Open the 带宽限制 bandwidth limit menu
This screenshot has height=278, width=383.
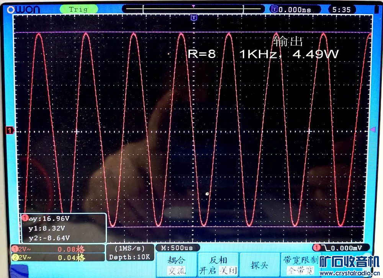tap(301, 260)
